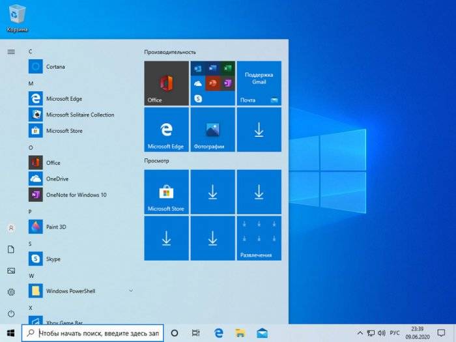Expand the Start hamburger menu
Viewport: 456px width, 342px height.
pos(11,51)
